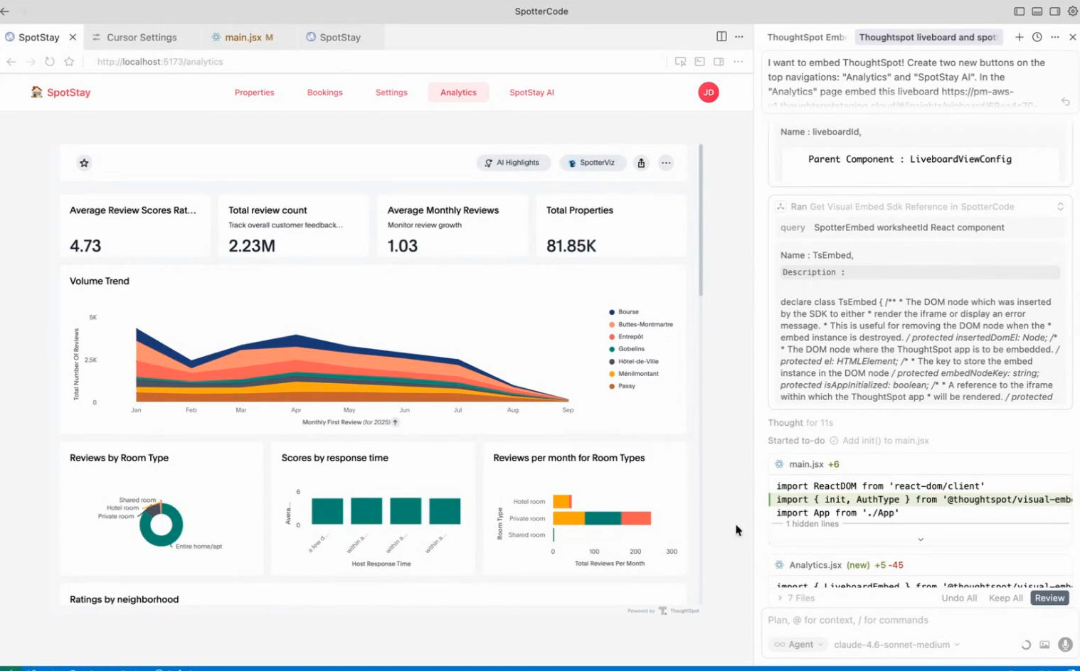This screenshot has width=1080, height=671.
Task: Start a new chat with plus icon
Action: 1019,37
